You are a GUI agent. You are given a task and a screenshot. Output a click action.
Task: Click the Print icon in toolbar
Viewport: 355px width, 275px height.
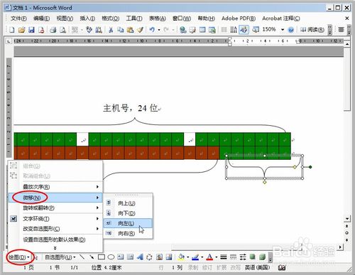[53, 30]
